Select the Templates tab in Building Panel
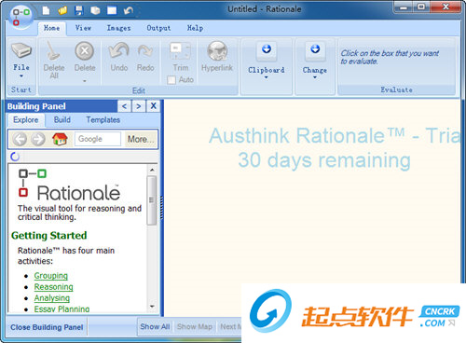466x343 pixels. 103,120
